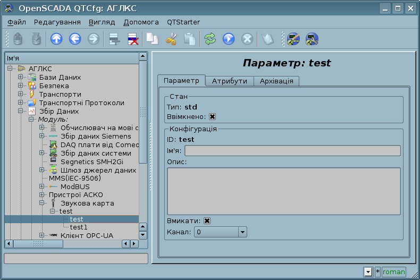Click the blue Start/Play toolbar icon
This screenshot has height=280, width=420.
pyautogui.click(x=229, y=39)
